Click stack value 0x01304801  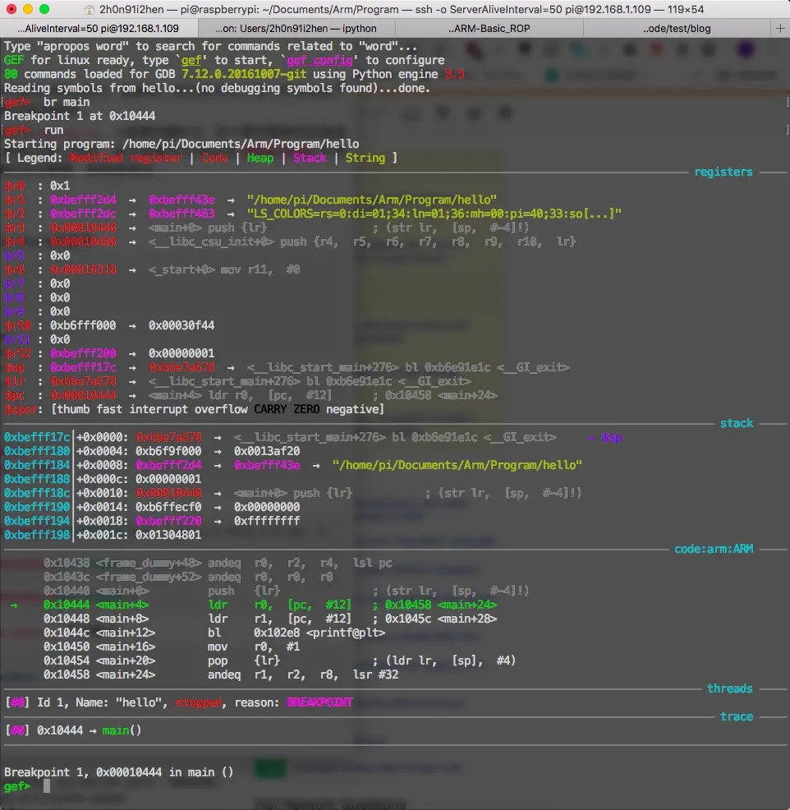pos(168,535)
